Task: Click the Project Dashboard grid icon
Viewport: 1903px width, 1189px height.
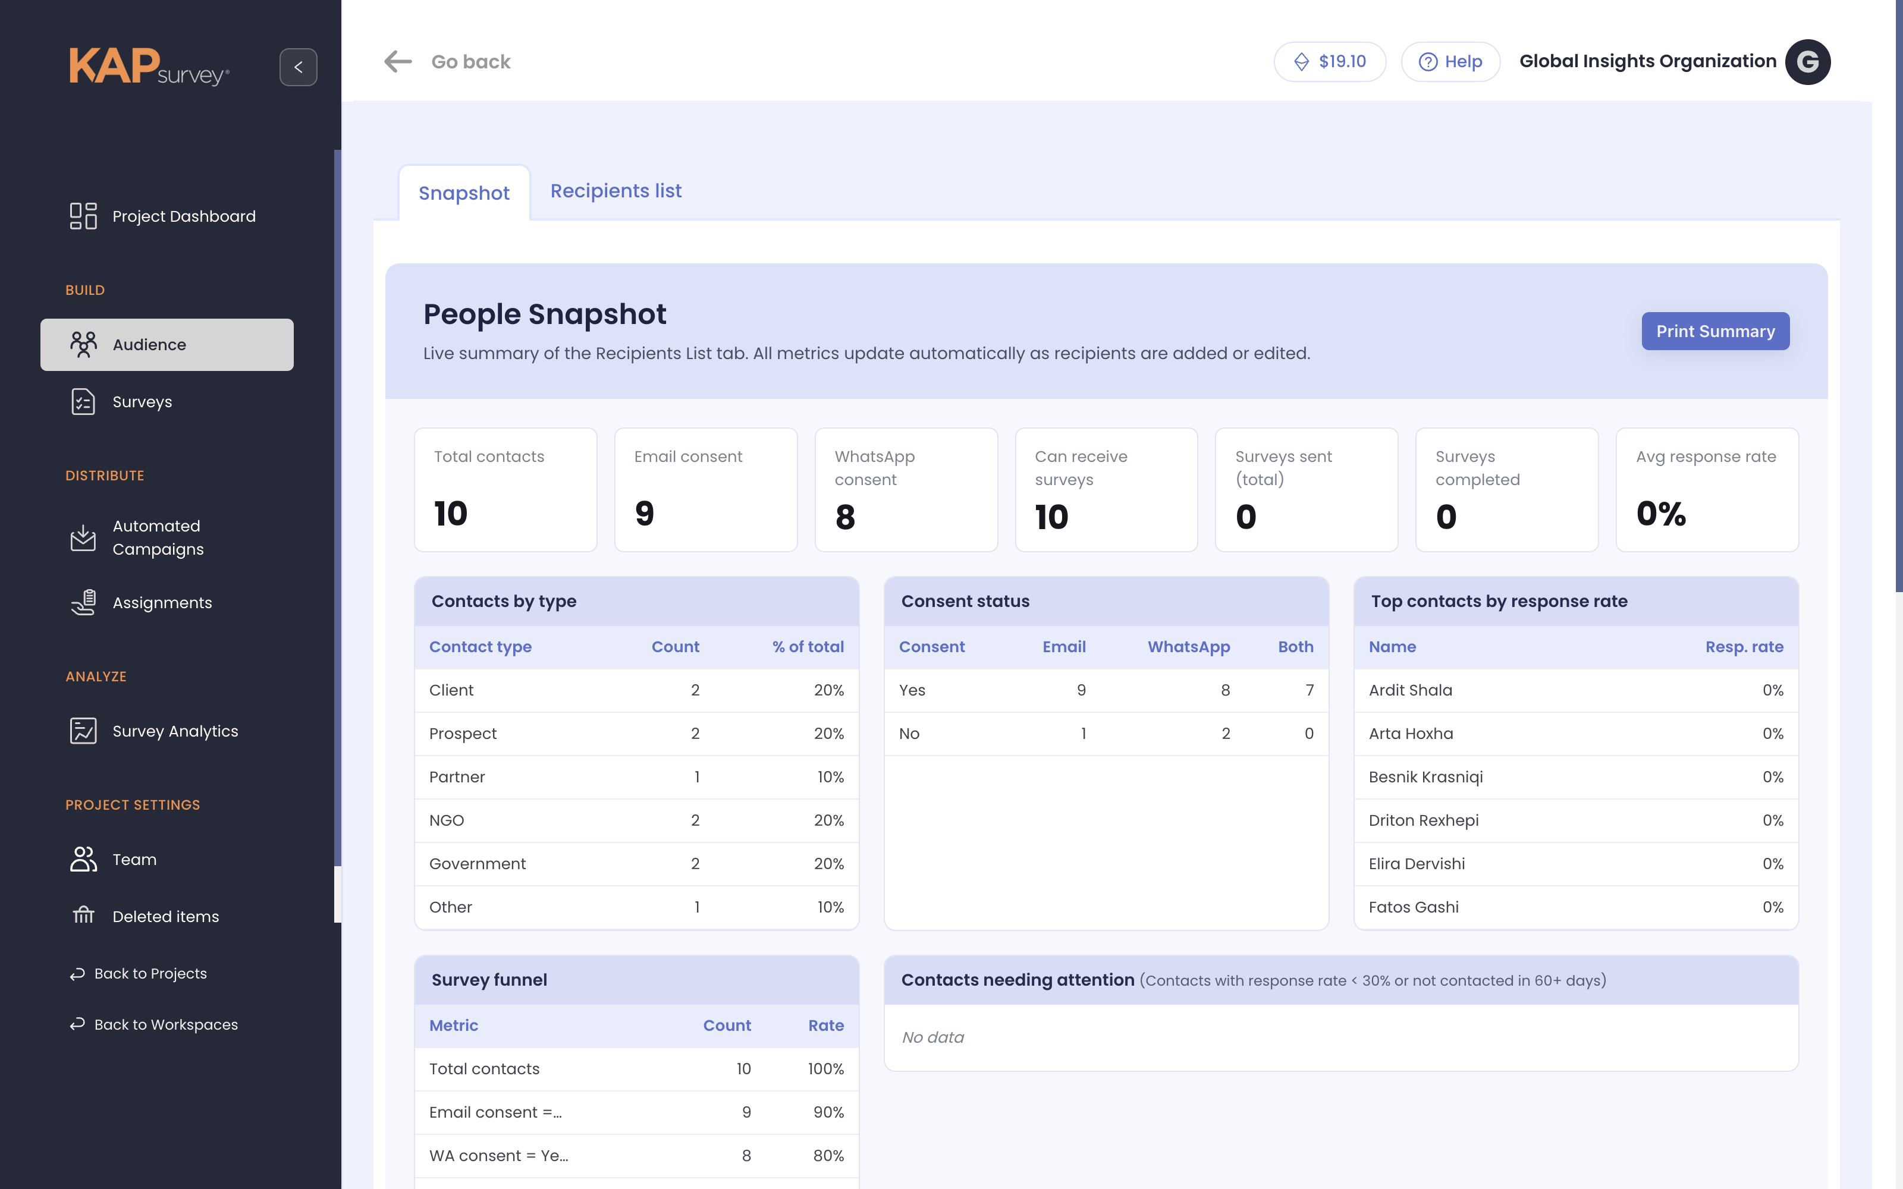Action: click(83, 216)
